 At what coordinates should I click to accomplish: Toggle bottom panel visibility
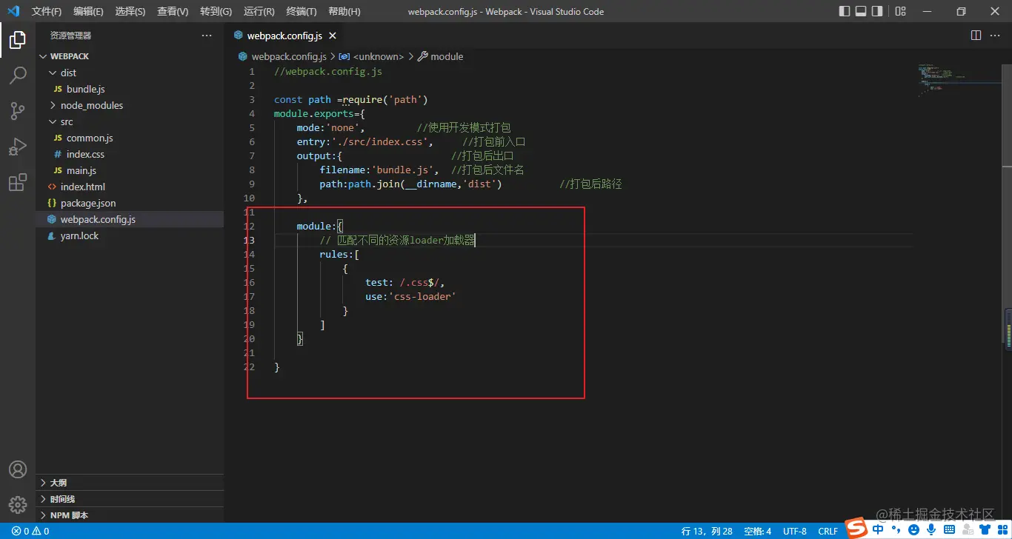point(861,11)
